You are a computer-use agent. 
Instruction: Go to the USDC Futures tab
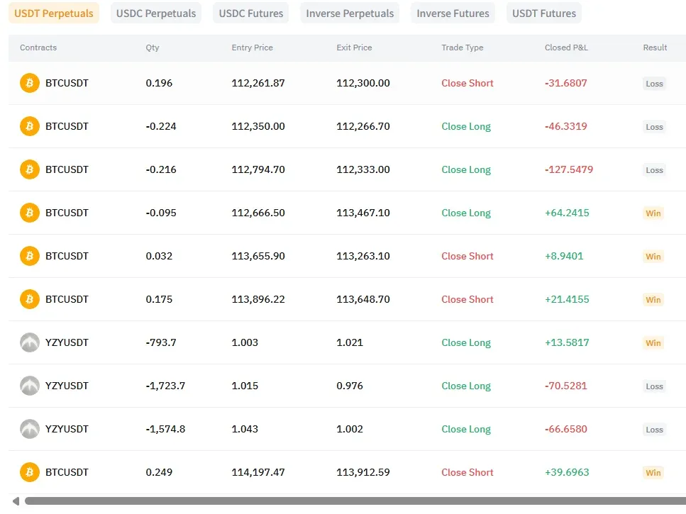[x=251, y=13]
